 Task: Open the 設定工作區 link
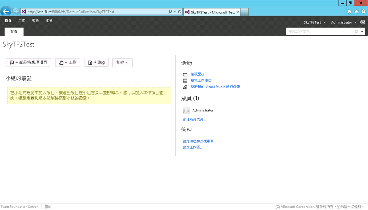193,147
